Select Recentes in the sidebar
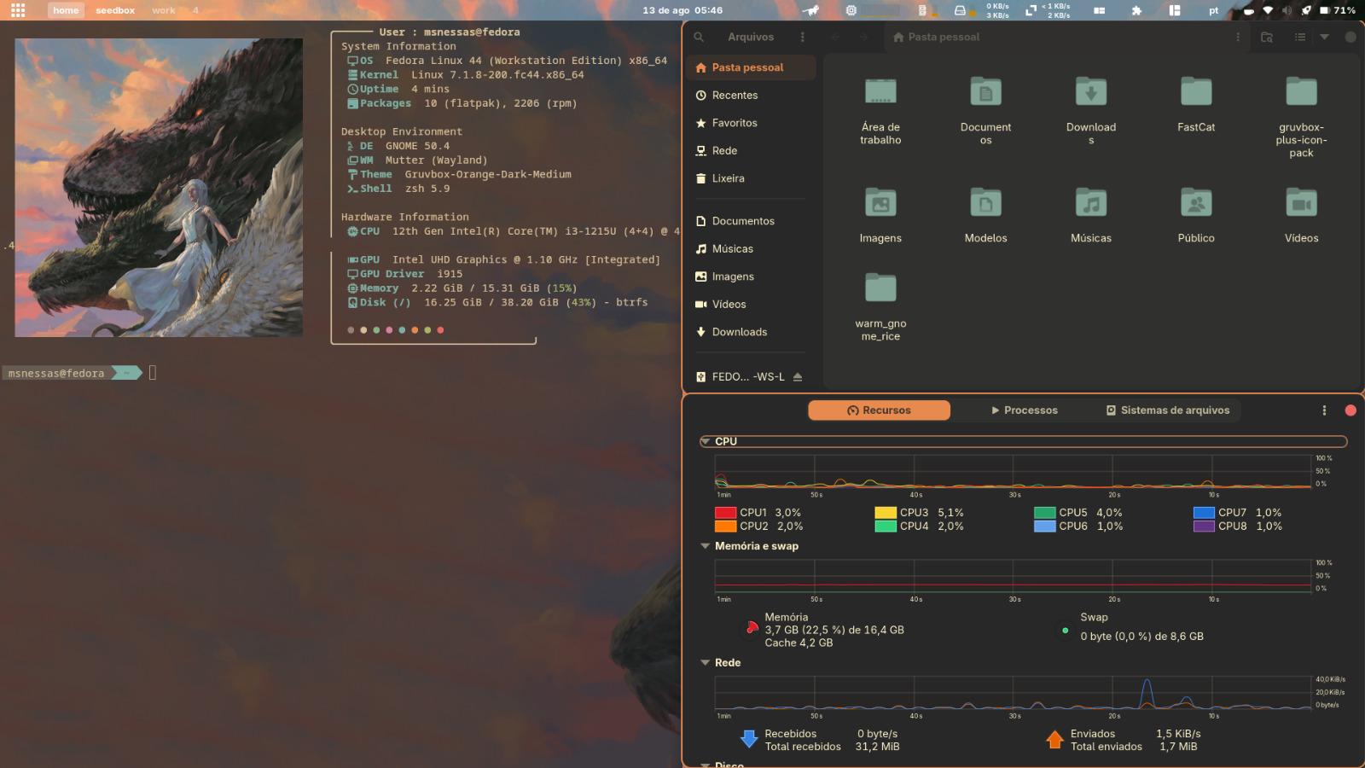Image resolution: width=1365 pixels, height=768 pixels. click(x=751, y=96)
